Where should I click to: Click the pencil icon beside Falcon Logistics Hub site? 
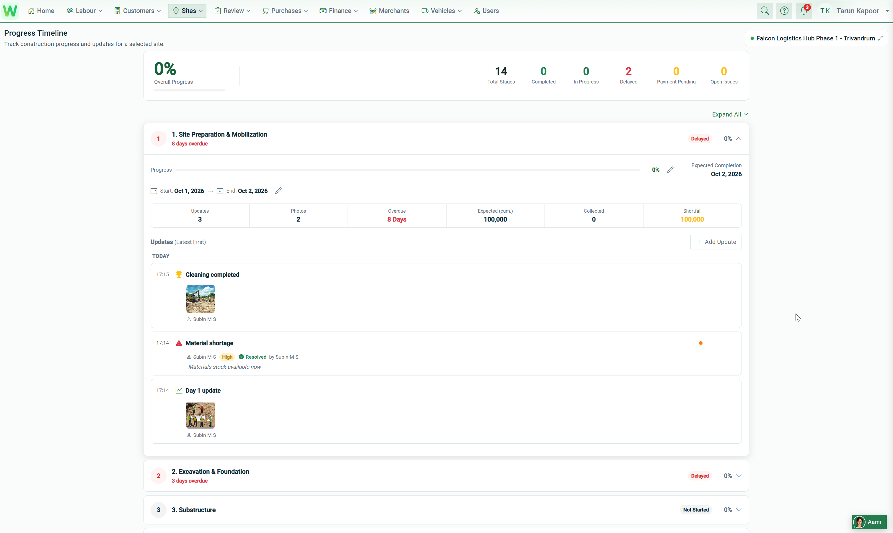(x=880, y=38)
